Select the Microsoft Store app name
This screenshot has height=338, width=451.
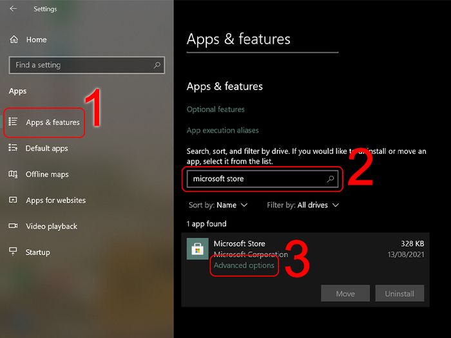point(239,244)
